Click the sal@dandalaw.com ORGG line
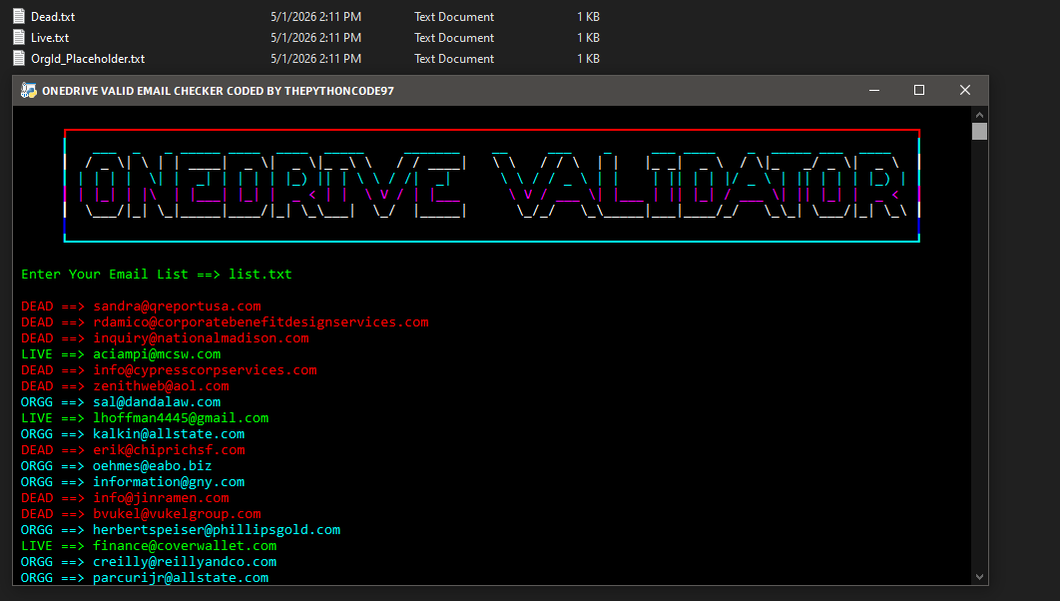The height and width of the screenshot is (601, 1060). (121, 401)
